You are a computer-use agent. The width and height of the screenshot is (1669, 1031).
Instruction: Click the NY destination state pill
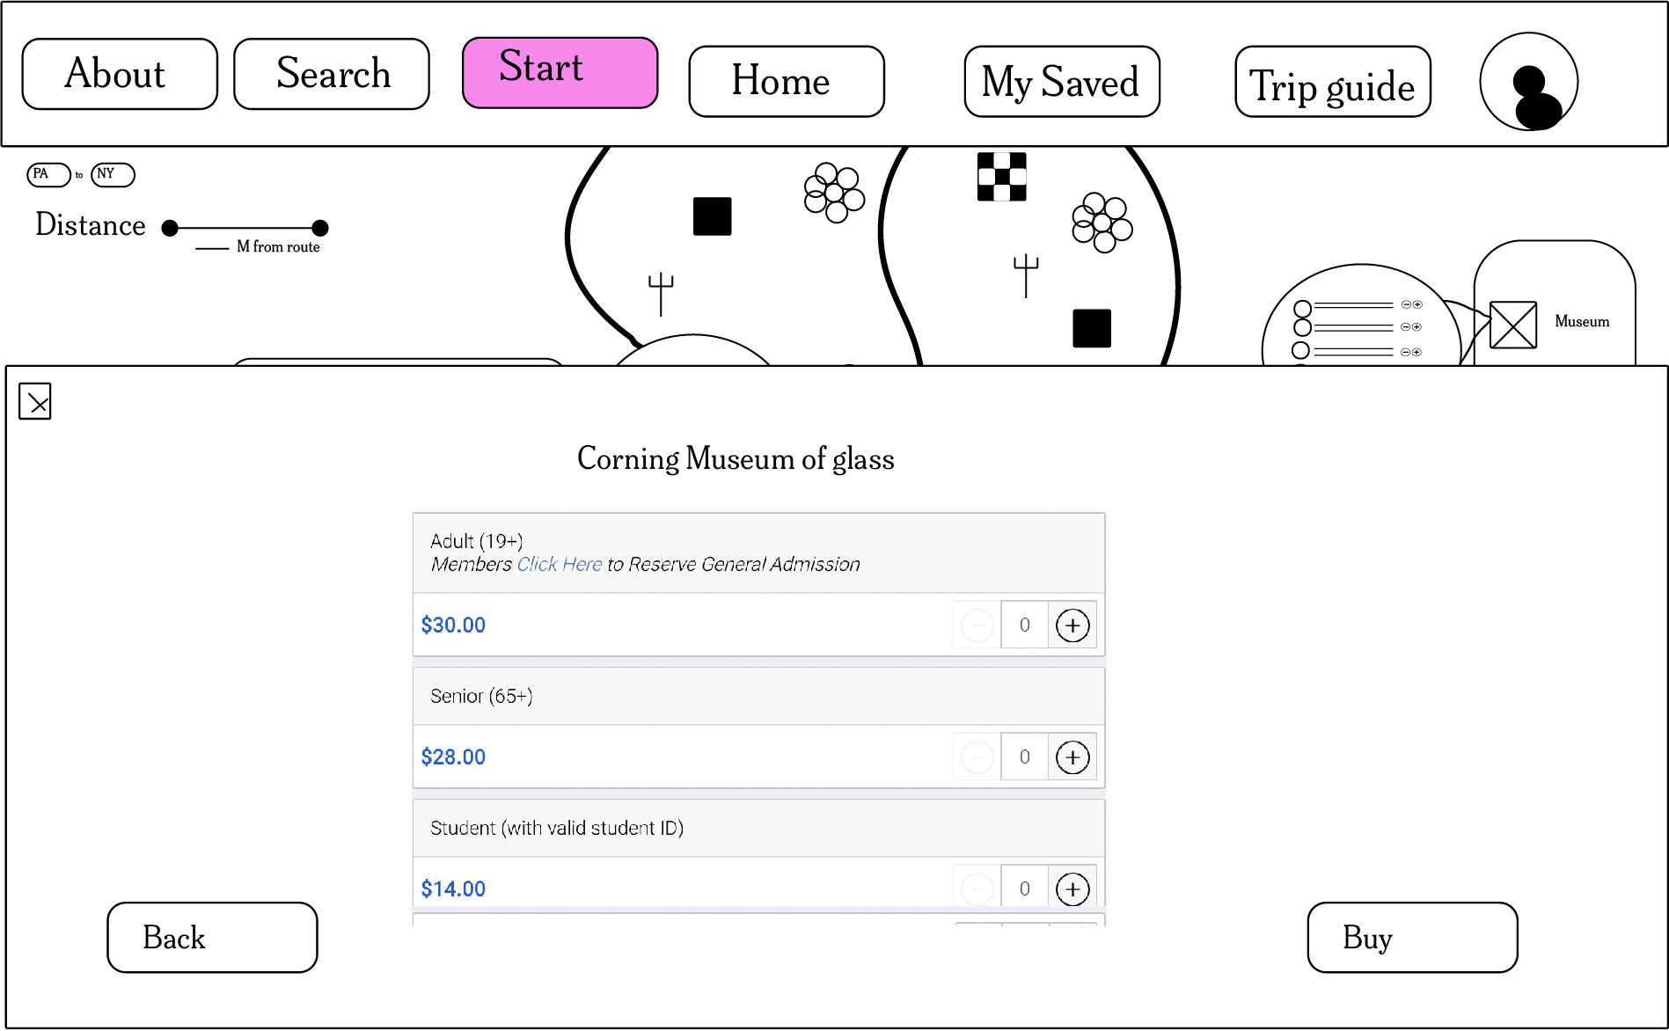pyautogui.click(x=113, y=174)
